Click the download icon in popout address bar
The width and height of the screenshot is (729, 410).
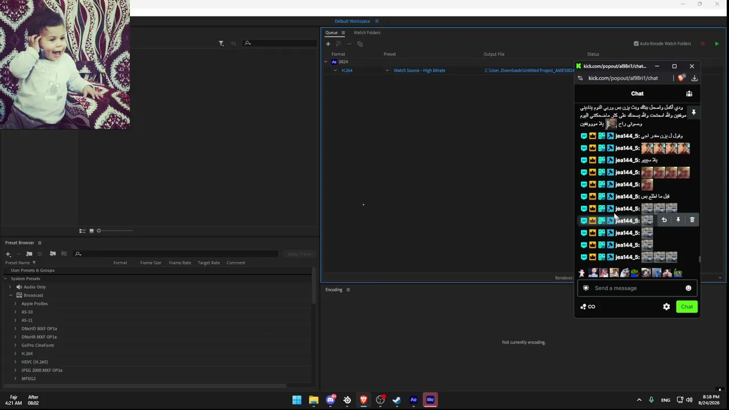click(x=694, y=78)
